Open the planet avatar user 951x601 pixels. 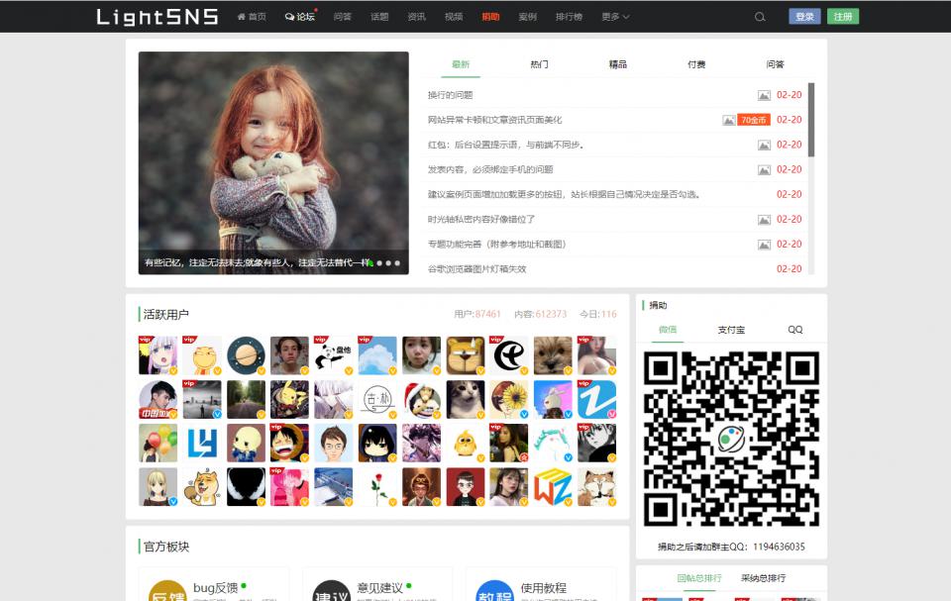pyautogui.click(x=246, y=356)
